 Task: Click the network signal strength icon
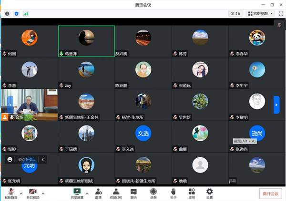point(26,14)
